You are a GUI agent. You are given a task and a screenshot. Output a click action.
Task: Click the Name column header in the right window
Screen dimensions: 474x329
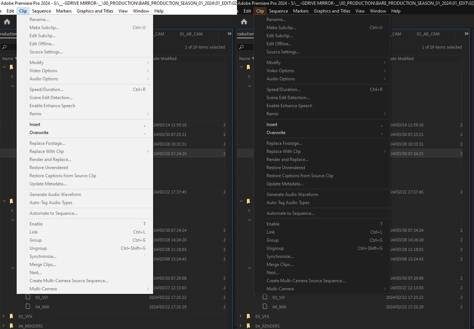(245, 59)
